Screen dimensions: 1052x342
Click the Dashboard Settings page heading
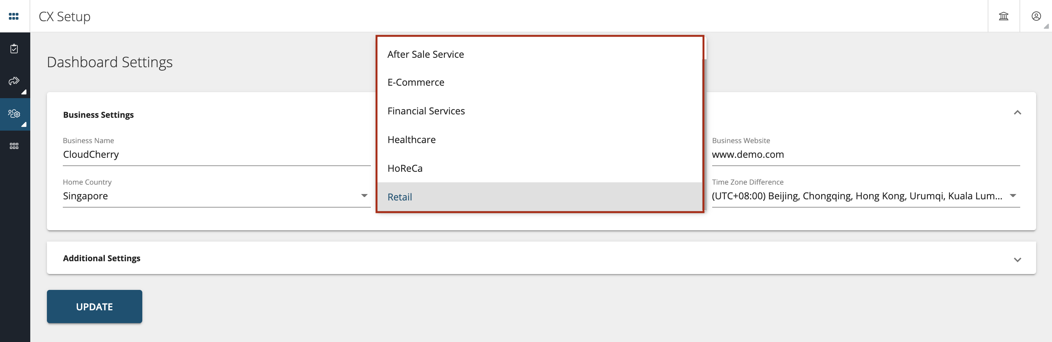[x=109, y=62]
